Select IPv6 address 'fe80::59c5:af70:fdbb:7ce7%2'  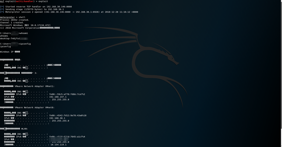click(x=67, y=94)
